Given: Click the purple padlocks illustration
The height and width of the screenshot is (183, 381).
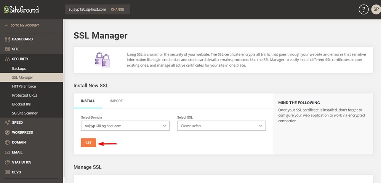Looking at the screenshot, I should click(102, 60).
